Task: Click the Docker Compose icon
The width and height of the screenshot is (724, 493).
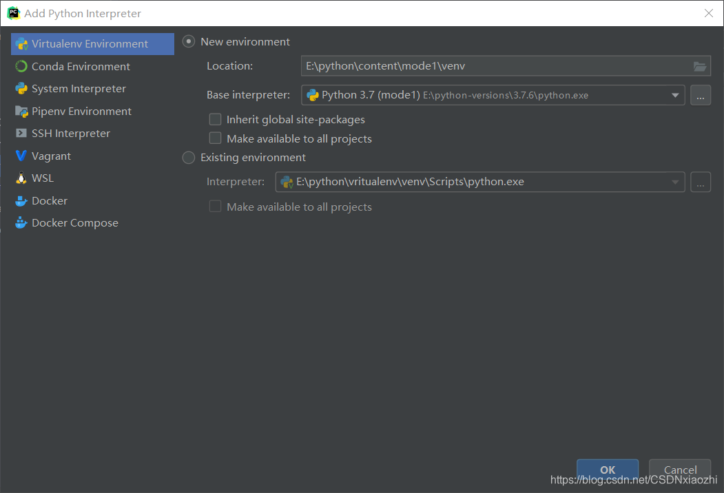Action: pos(21,223)
